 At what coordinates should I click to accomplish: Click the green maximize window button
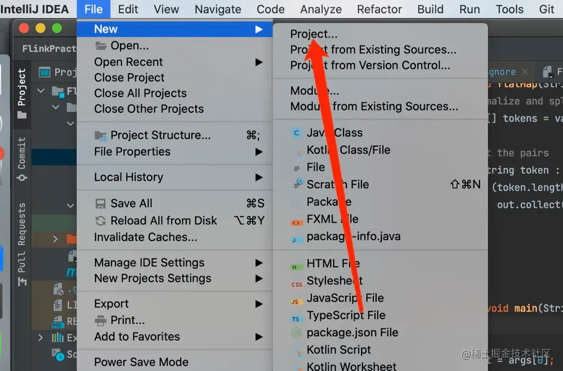pos(57,28)
